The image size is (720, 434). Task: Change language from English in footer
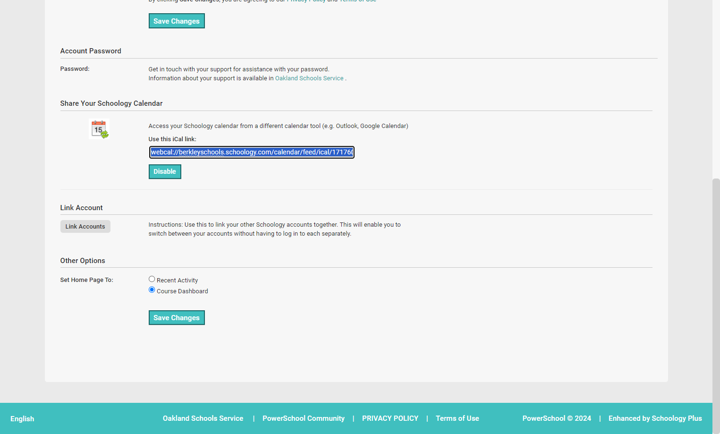22,419
